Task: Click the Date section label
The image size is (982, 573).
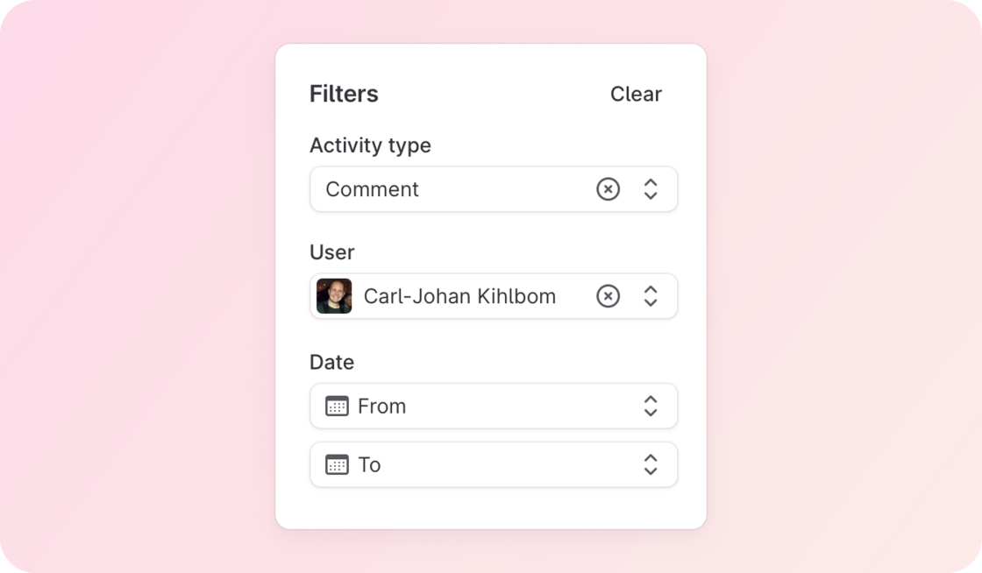Action: coord(332,362)
